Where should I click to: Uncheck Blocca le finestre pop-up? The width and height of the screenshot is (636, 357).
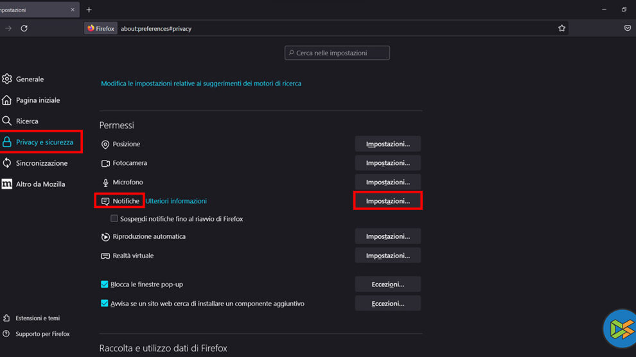(105, 284)
